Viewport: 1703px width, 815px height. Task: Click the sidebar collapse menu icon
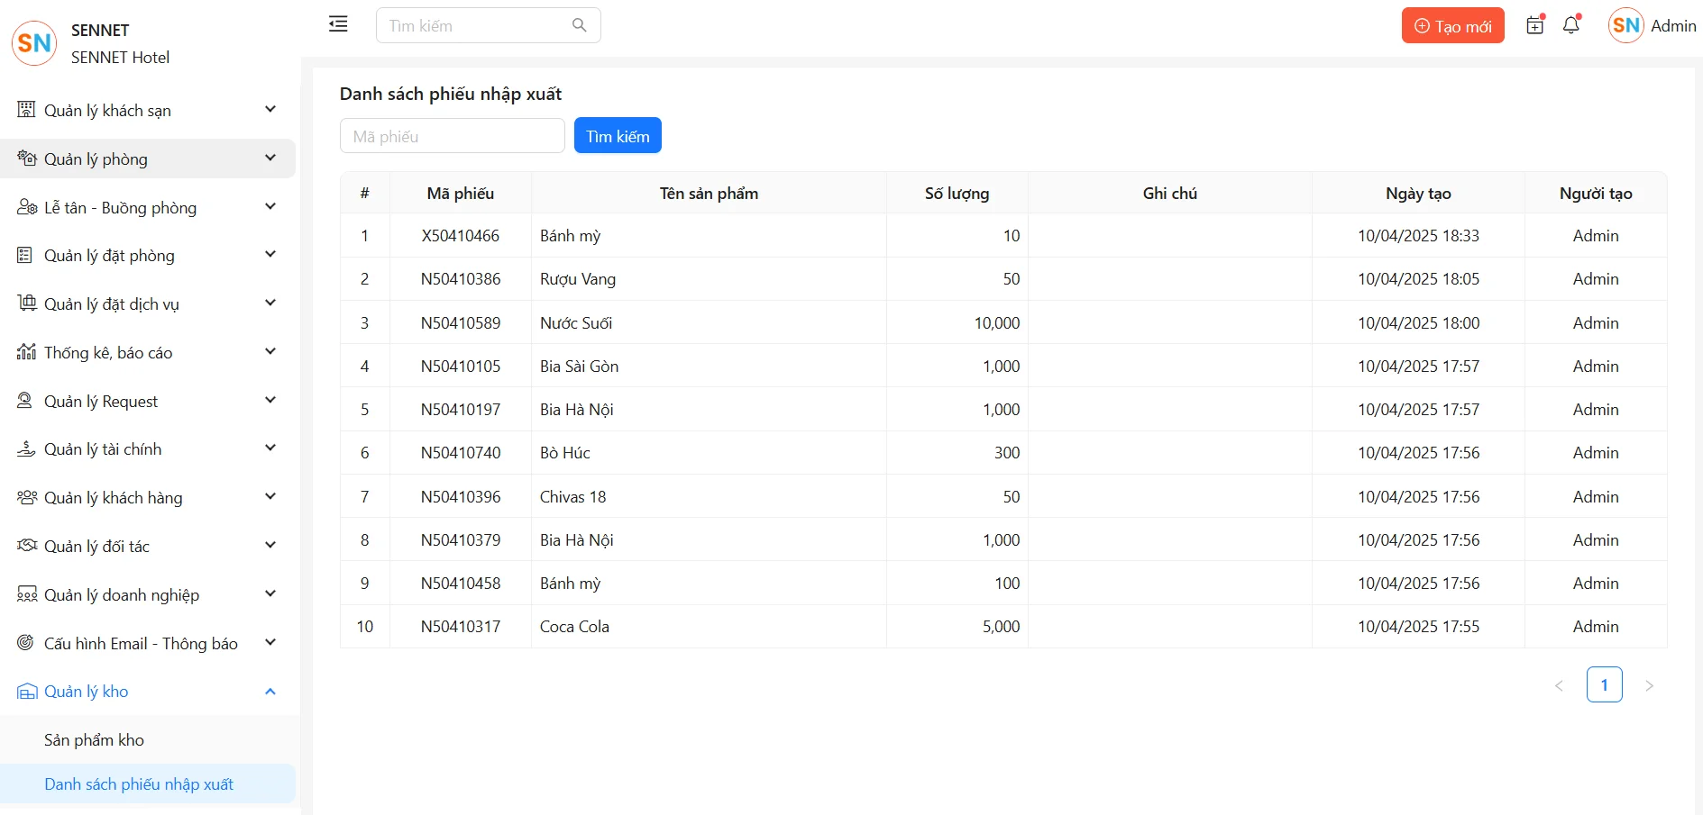coord(338,24)
